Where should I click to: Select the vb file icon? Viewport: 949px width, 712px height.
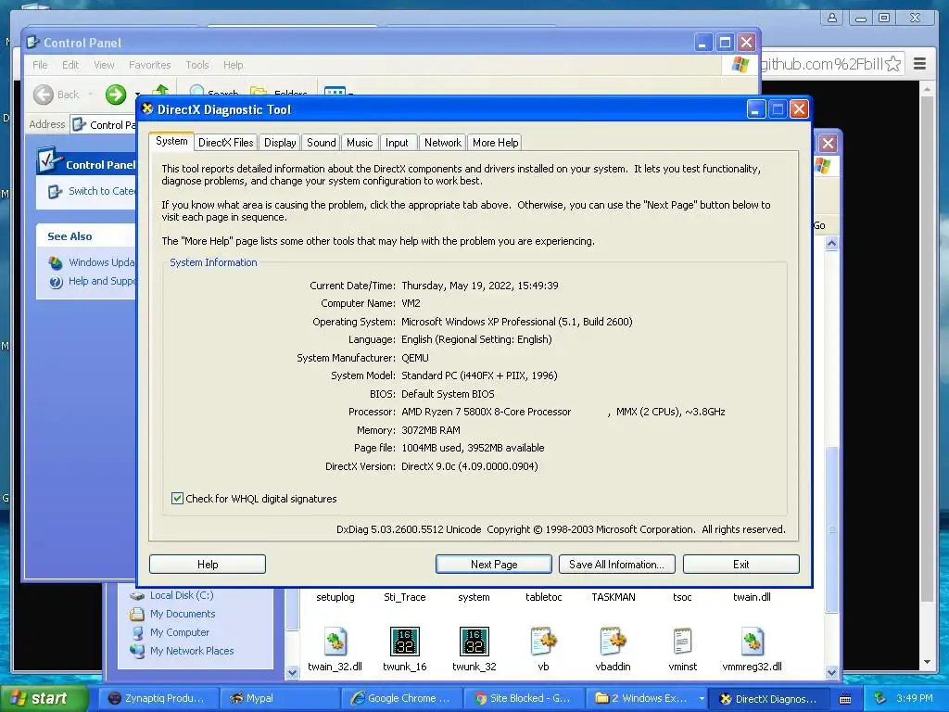543,642
